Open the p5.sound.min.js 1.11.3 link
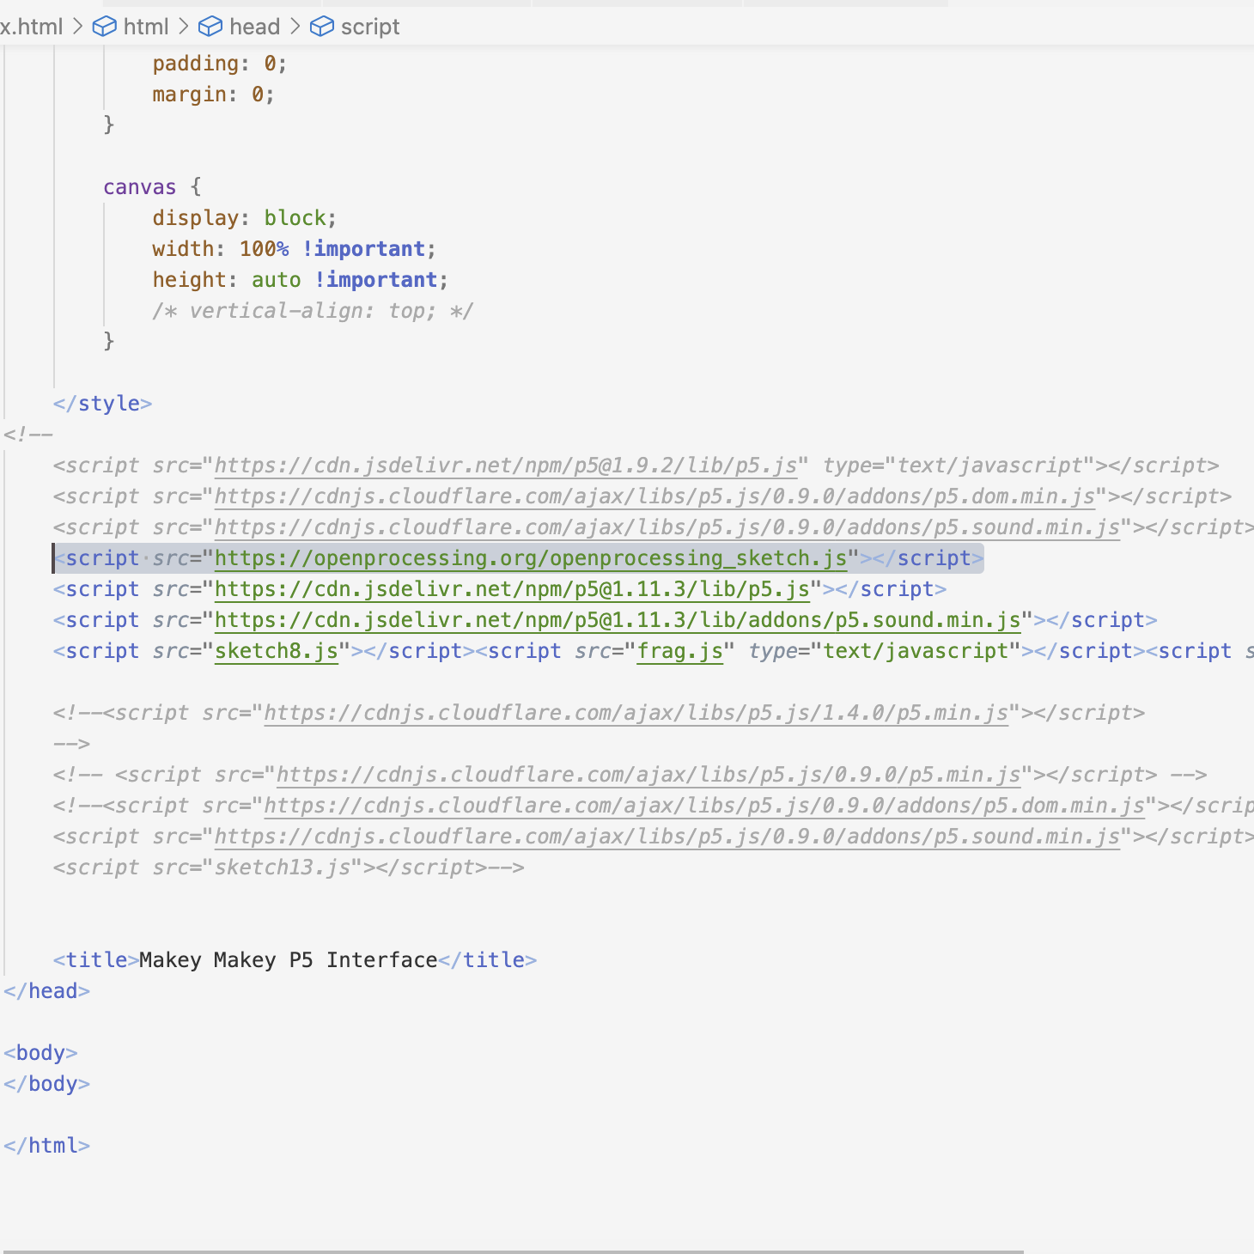This screenshot has width=1254, height=1254. pos(618,619)
